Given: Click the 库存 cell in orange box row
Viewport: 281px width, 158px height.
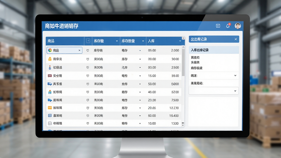Looking at the screenshot, I should pos(125,59).
